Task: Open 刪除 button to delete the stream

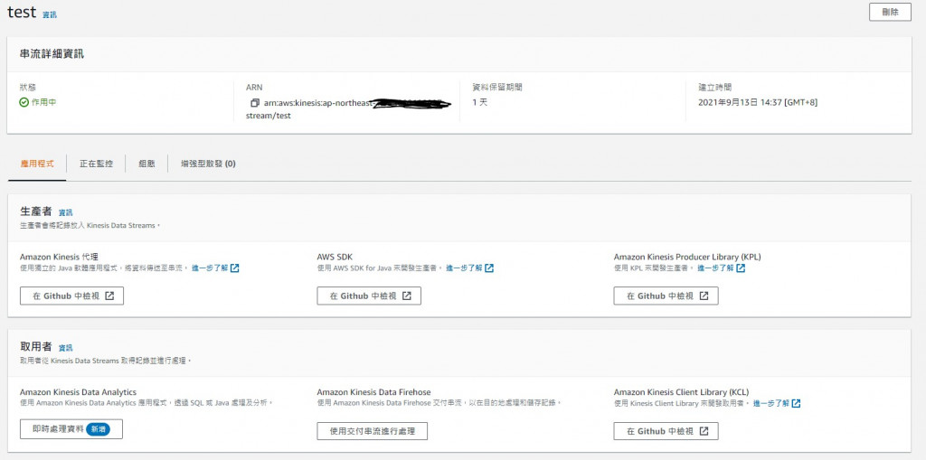Action: [x=890, y=12]
